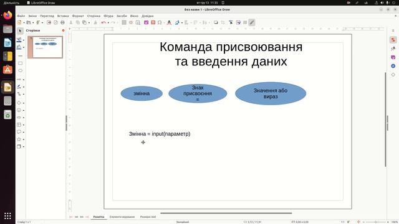This screenshot has height=224, width=399.
Task: Select the Flowchart shapes tool
Action: pyautogui.click(x=19, y=124)
